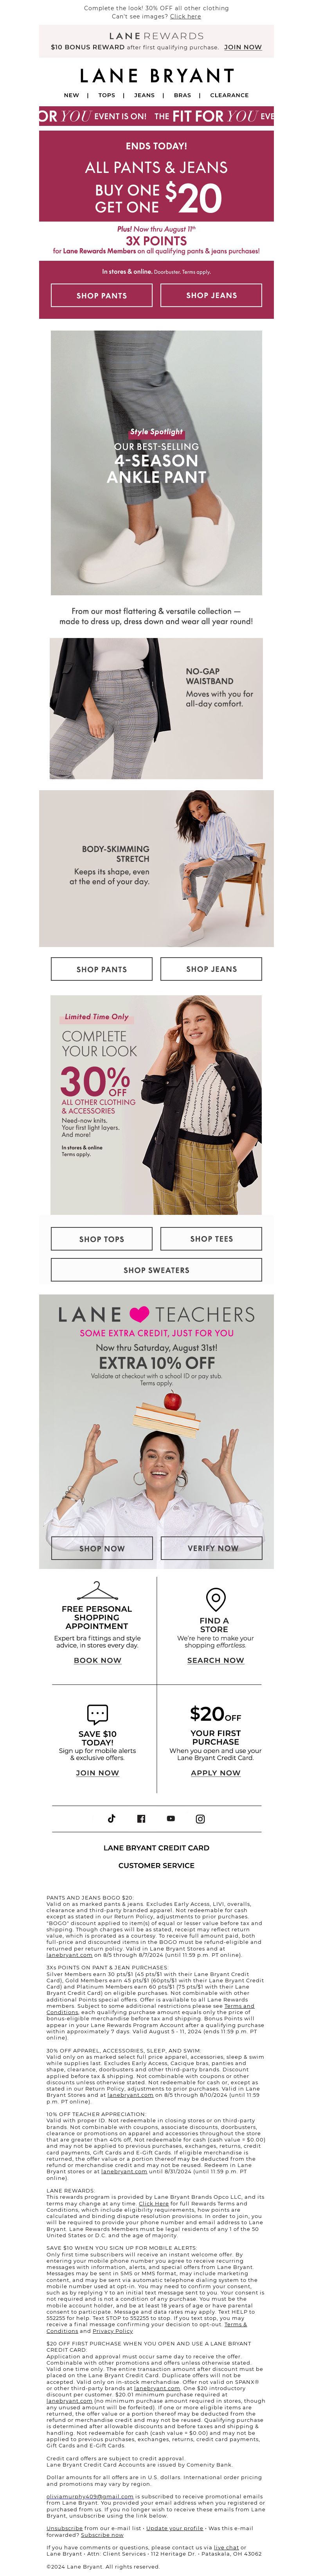This screenshot has height=2576, width=313.
Task: Click the Lane Bryant logo header
Action: 156,76
